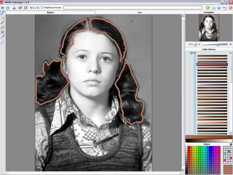Collapse the Hair folder in Color Library
Viewport: 233px width, 175px height.
click(x=191, y=53)
